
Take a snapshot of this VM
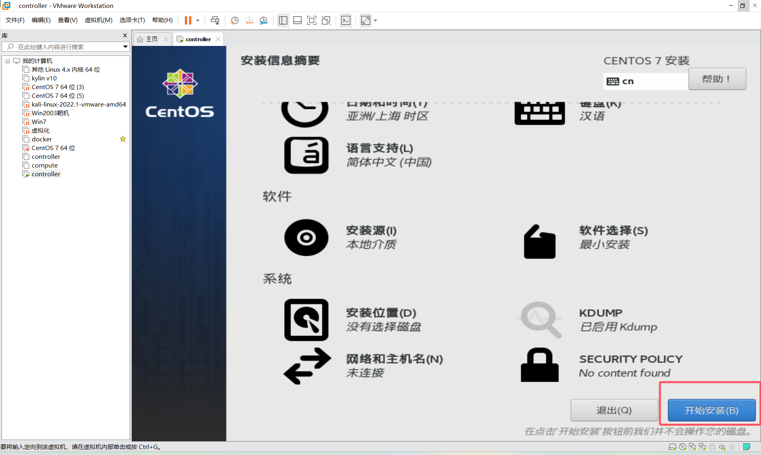(x=235, y=20)
